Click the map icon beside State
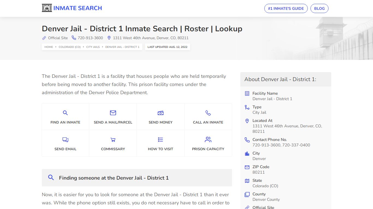The width and height of the screenshot is (373, 209). [247, 181]
